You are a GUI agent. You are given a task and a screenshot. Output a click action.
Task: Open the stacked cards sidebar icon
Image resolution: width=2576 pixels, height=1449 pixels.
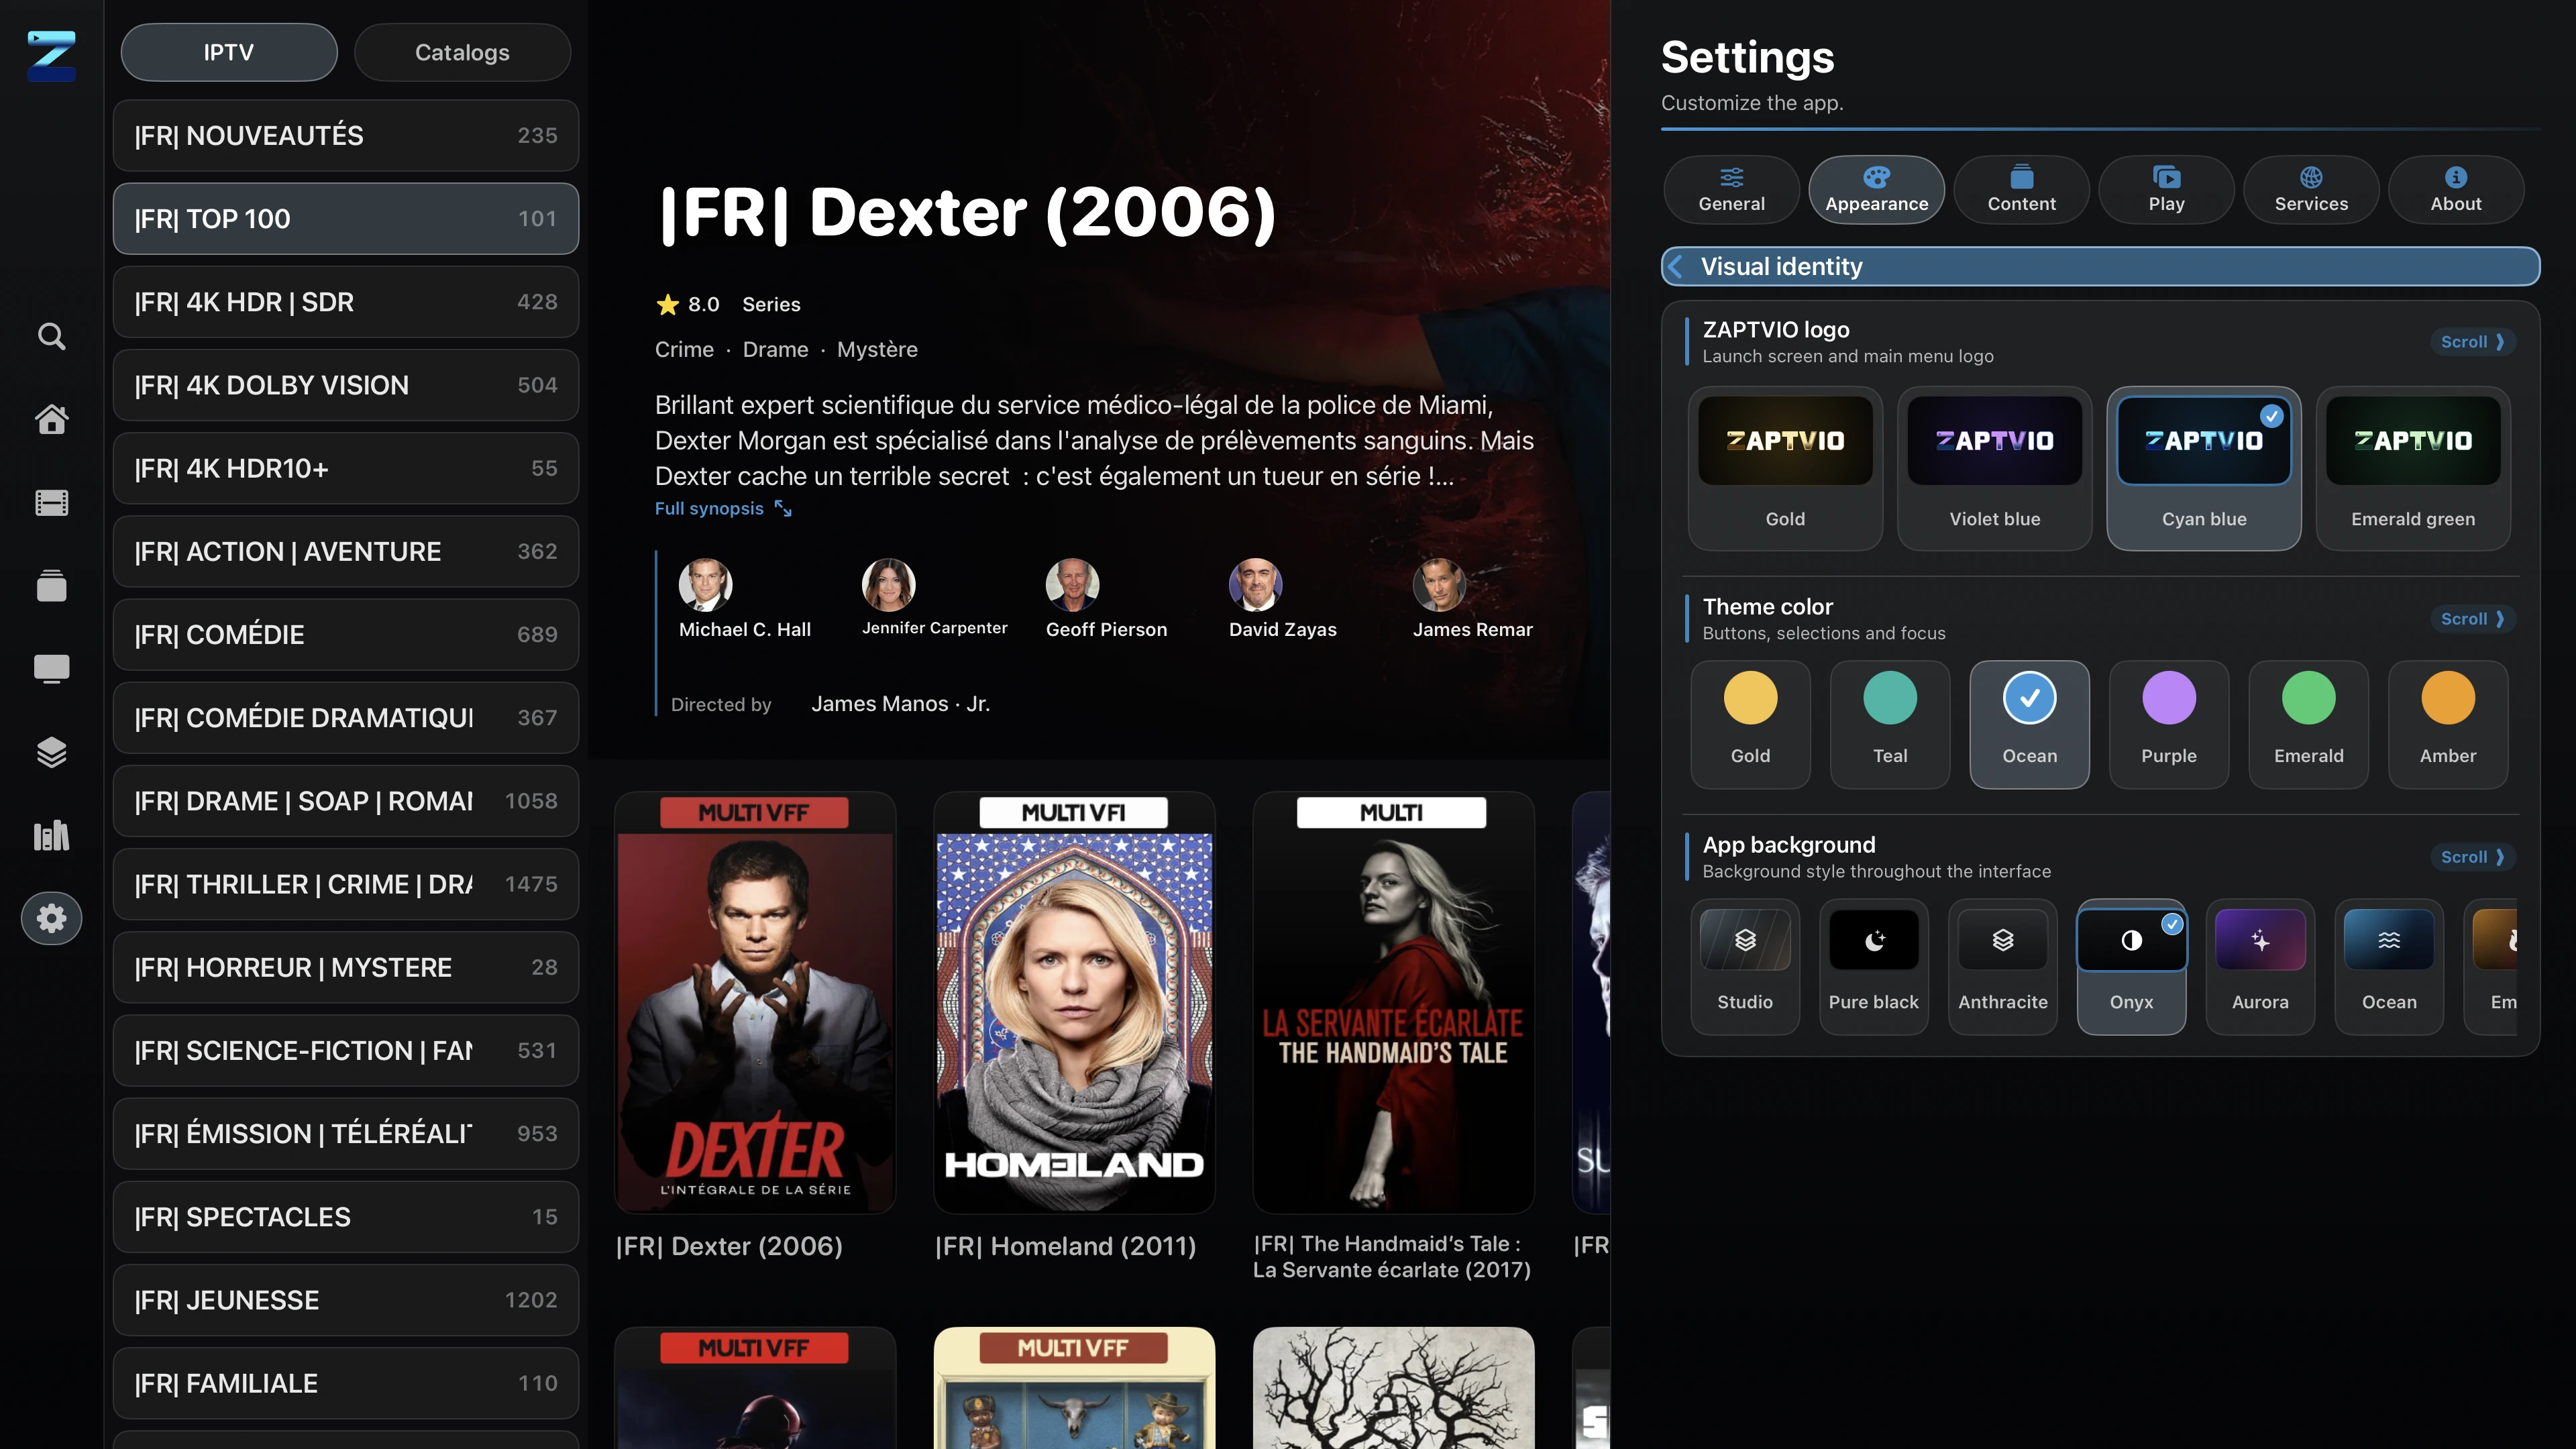[52, 586]
